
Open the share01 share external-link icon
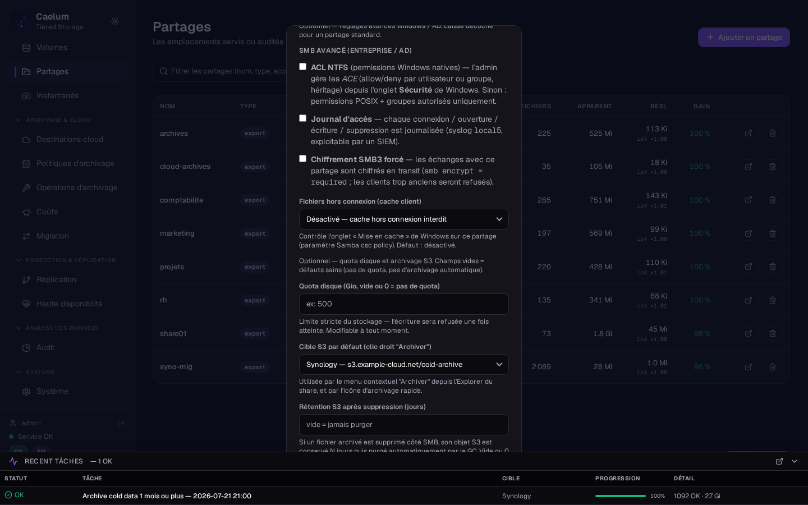(x=749, y=334)
